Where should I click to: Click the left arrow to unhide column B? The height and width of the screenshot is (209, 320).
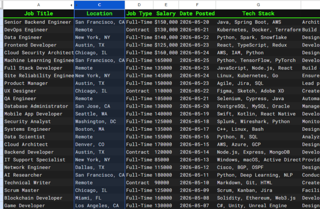(x=71, y=5)
